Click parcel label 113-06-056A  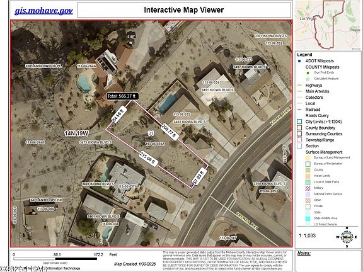(155, 144)
